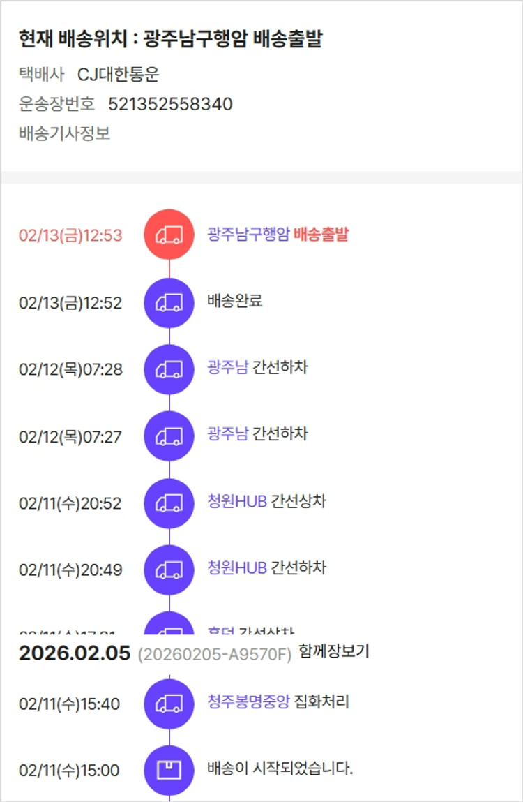
Task: Click the box icon for 배송이 시작되었습니다
Action: point(169,771)
